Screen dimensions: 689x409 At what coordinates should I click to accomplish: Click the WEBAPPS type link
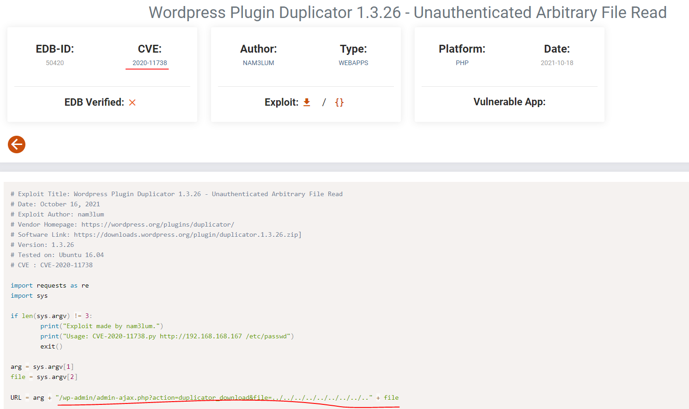(353, 63)
